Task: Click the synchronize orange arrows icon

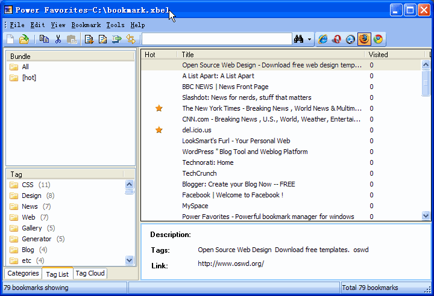Action: pos(131,39)
